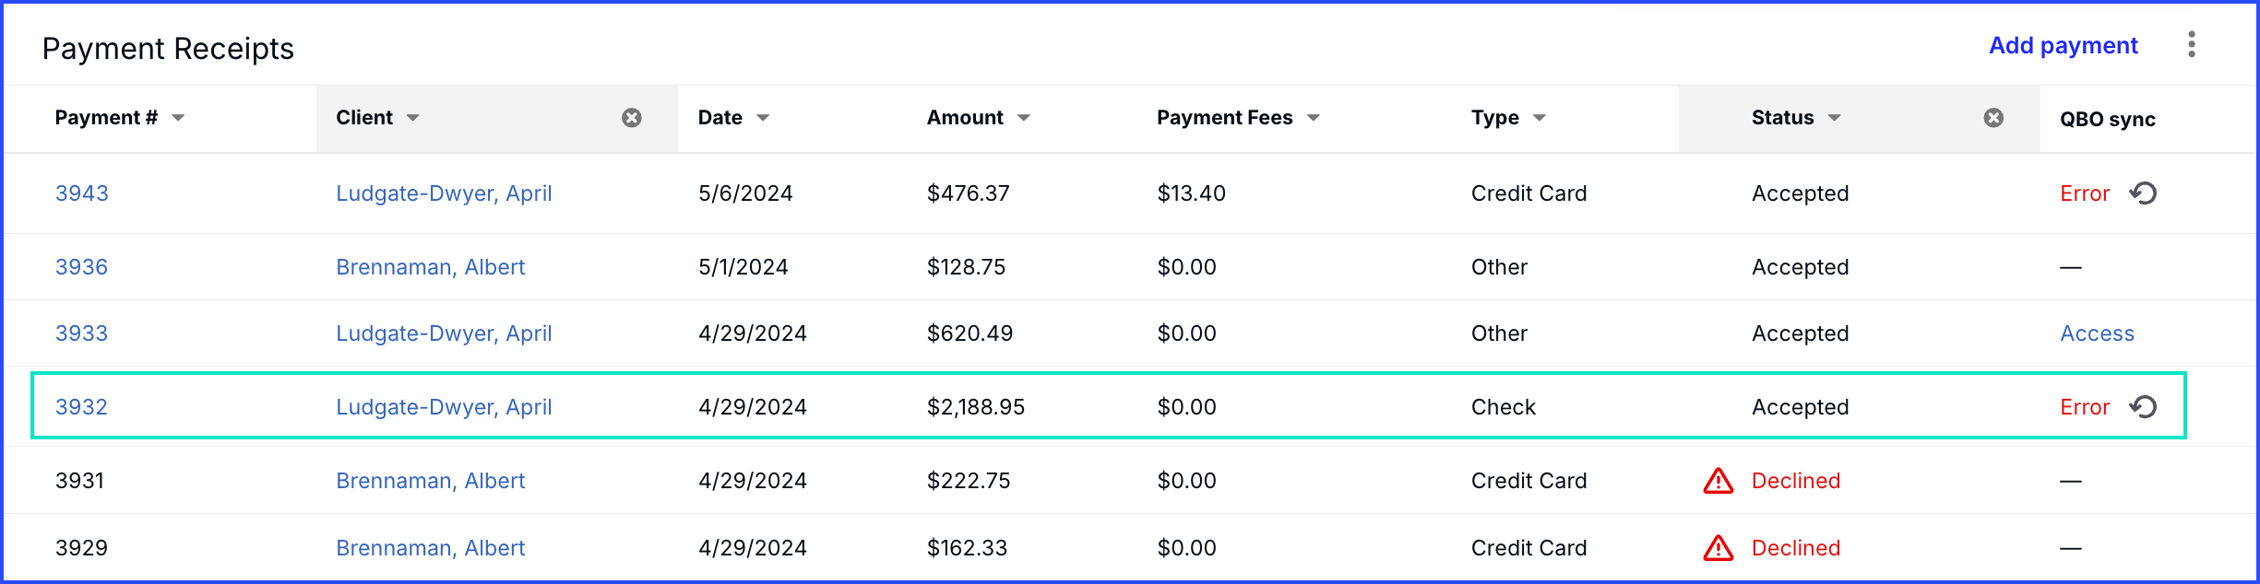The height and width of the screenshot is (584, 2260).
Task: Expand the Status column dropdown arrow
Action: (x=1835, y=118)
